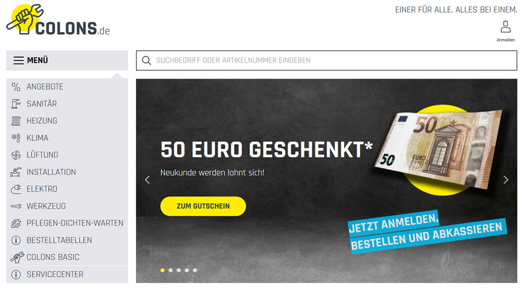Click the Colons.de wrench logo
523x289 pixels.
coord(58,20)
